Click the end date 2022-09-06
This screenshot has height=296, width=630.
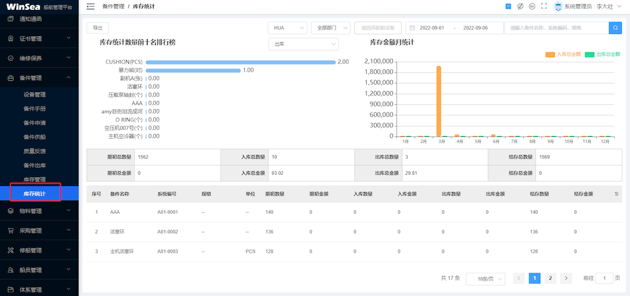point(475,28)
